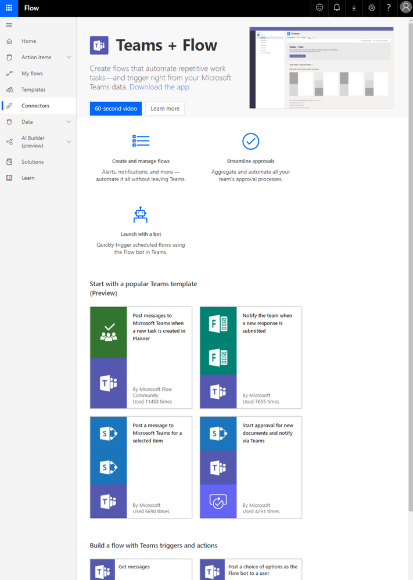This screenshot has width=413, height=580.
Task: Expand the AI Builder (preview) chevron
Action: pyautogui.click(x=69, y=142)
